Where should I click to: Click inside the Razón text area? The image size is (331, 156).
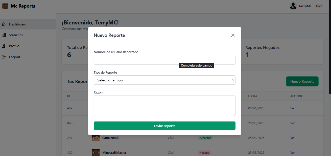tap(164, 106)
